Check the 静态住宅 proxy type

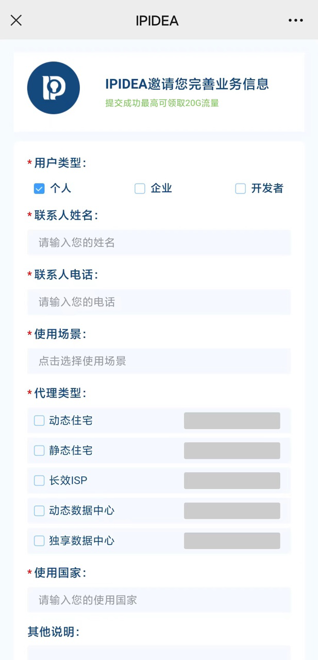point(39,451)
